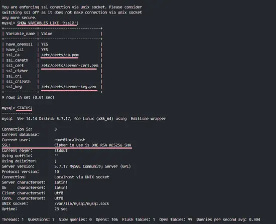The image size is (276, 224).
Task: Click the root@localhost user value
Action: pyautogui.click(x=70, y=140)
